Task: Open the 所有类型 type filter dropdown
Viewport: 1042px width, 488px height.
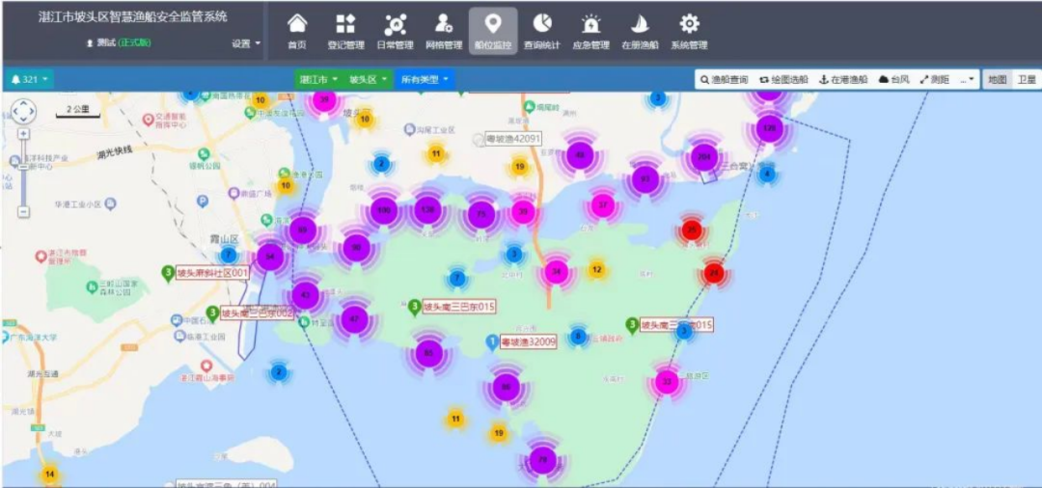Action: (x=425, y=79)
